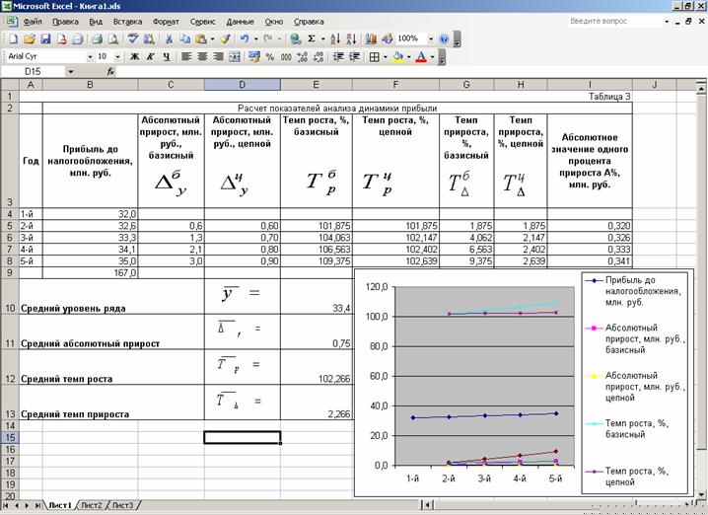Expand the Name Box dropdown arrow
This screenshot has width=708, height=515.
pos(71,71)
